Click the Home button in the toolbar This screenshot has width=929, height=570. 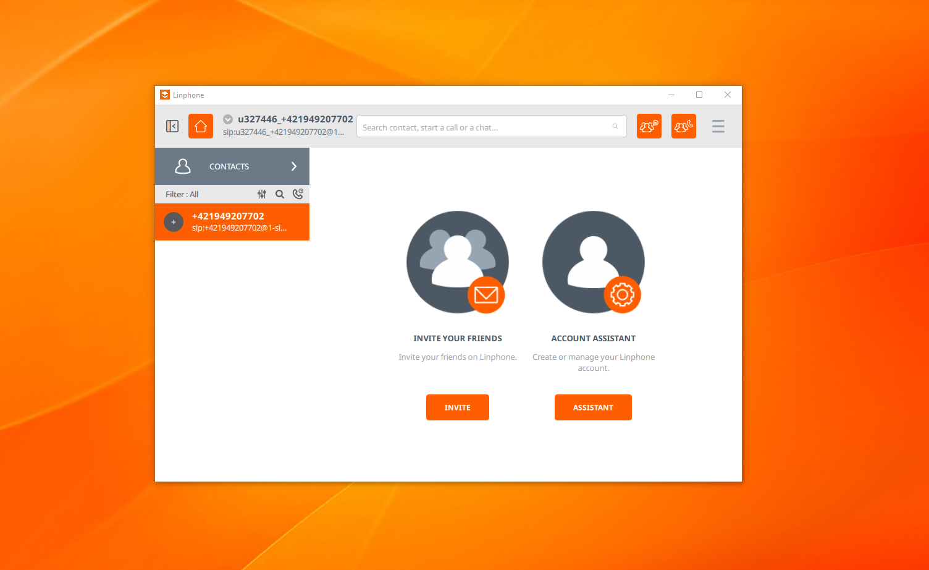[201, 126]
